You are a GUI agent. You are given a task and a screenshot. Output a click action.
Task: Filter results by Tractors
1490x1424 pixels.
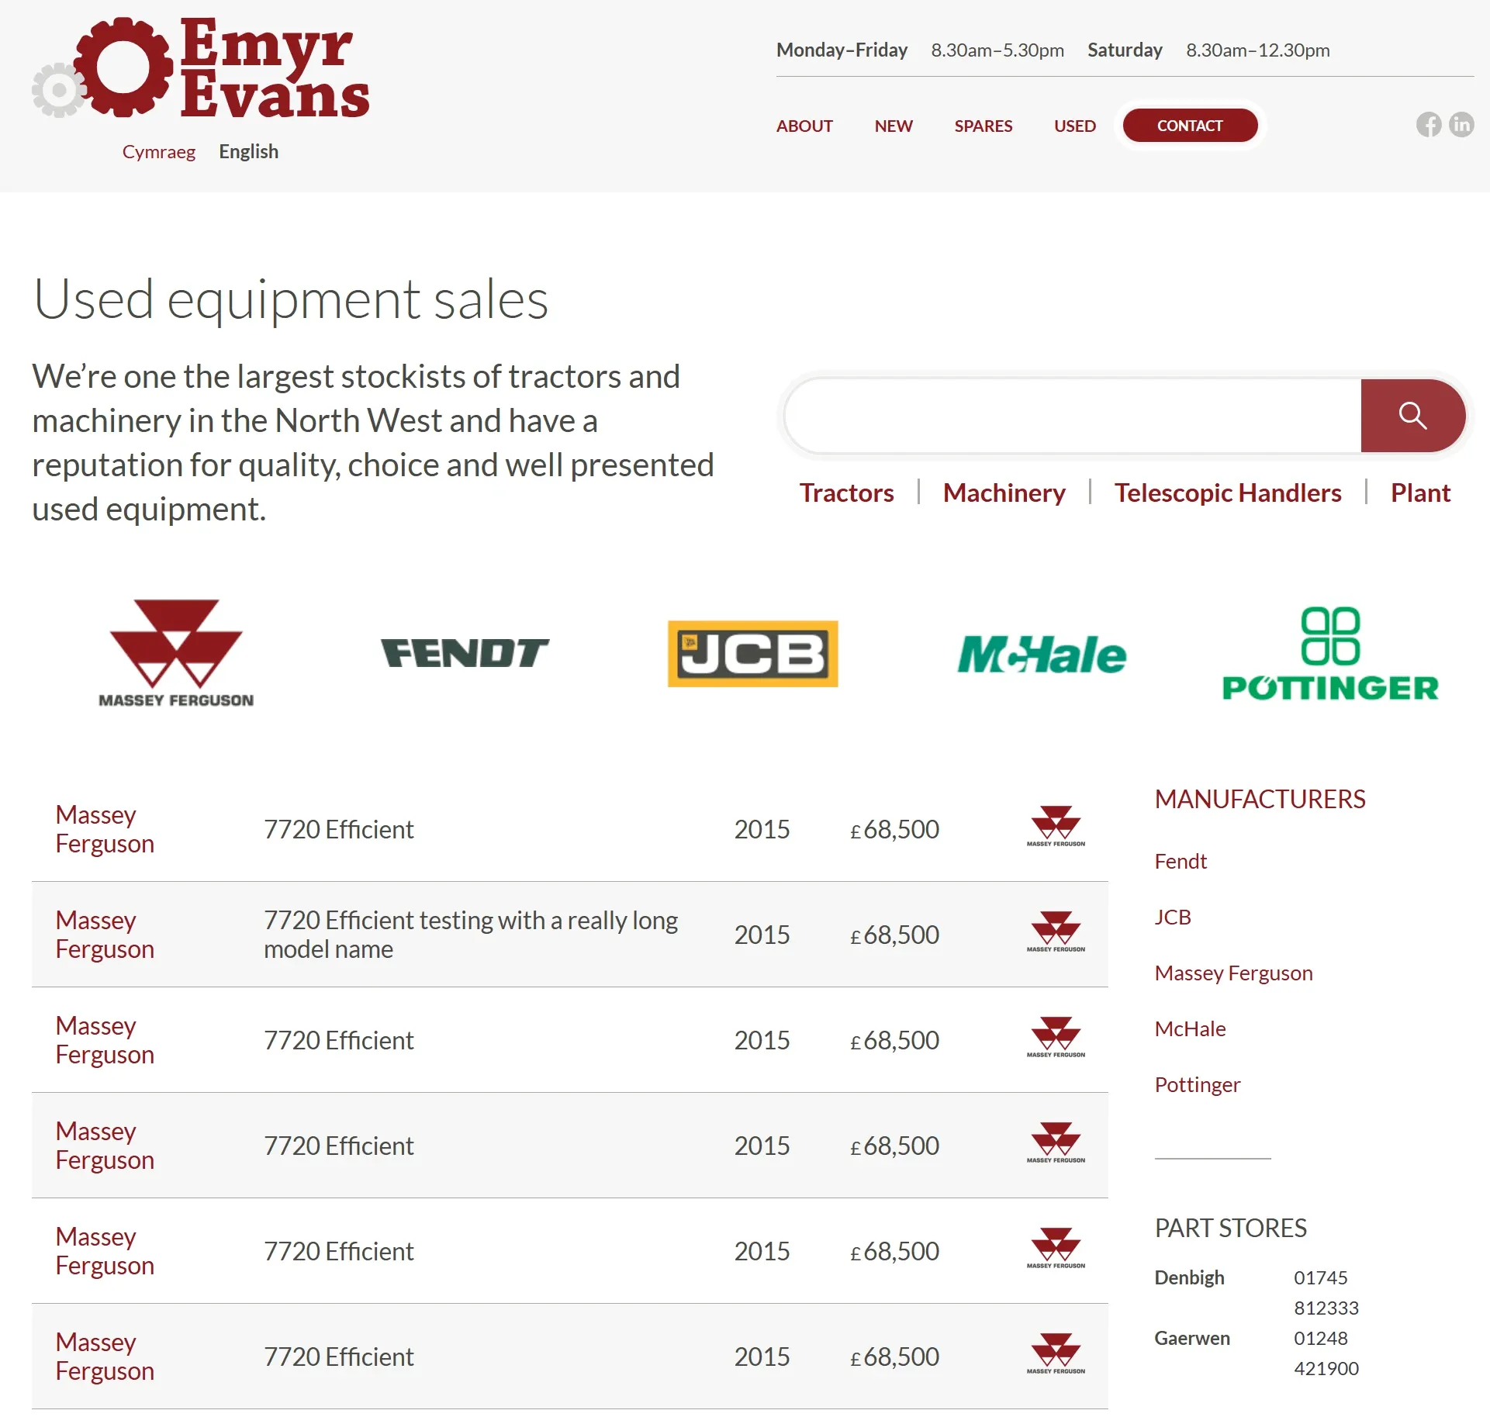click(846, 492)
